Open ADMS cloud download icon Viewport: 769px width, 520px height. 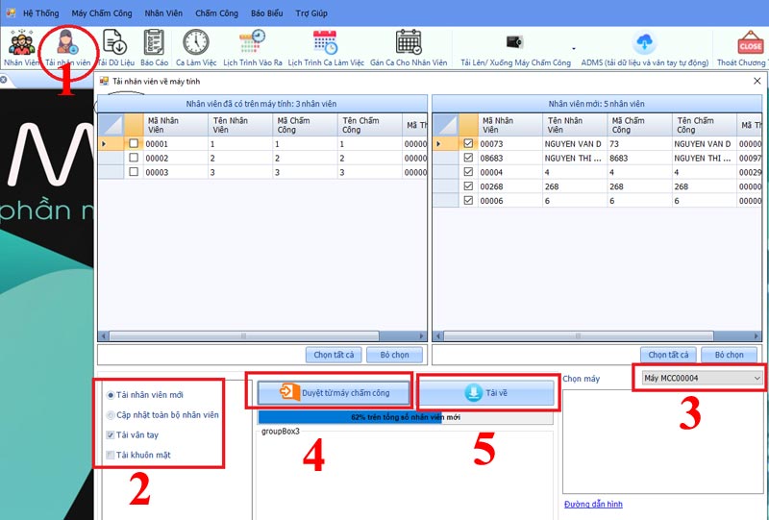(x=643, y=43)
